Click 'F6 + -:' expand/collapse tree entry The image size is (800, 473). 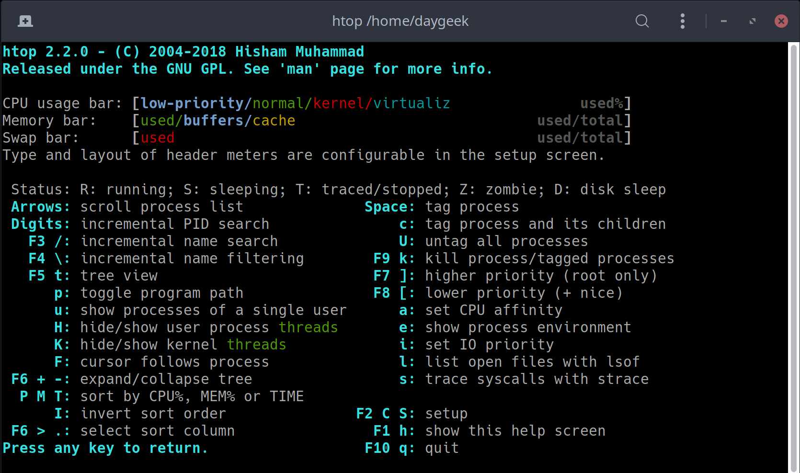click(132, 379)
